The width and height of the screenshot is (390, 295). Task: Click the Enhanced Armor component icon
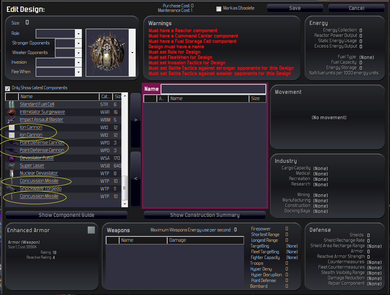[91, 230]
